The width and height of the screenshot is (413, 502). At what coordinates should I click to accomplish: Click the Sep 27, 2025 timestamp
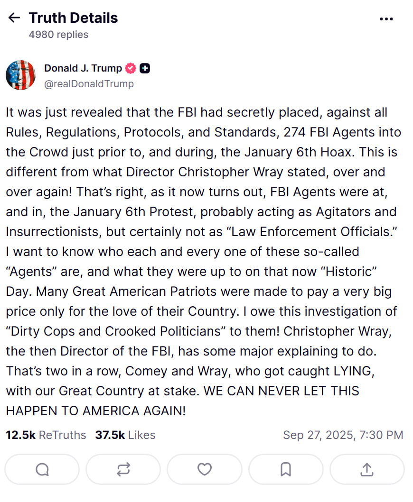coord(343,435)
